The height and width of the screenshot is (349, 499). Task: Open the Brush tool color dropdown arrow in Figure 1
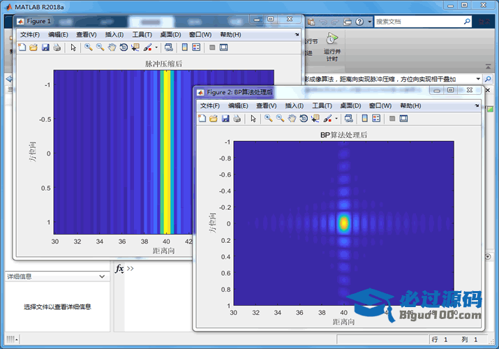click(156, 47)
